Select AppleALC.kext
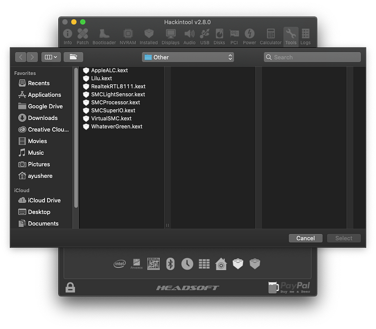 [122, 70]
